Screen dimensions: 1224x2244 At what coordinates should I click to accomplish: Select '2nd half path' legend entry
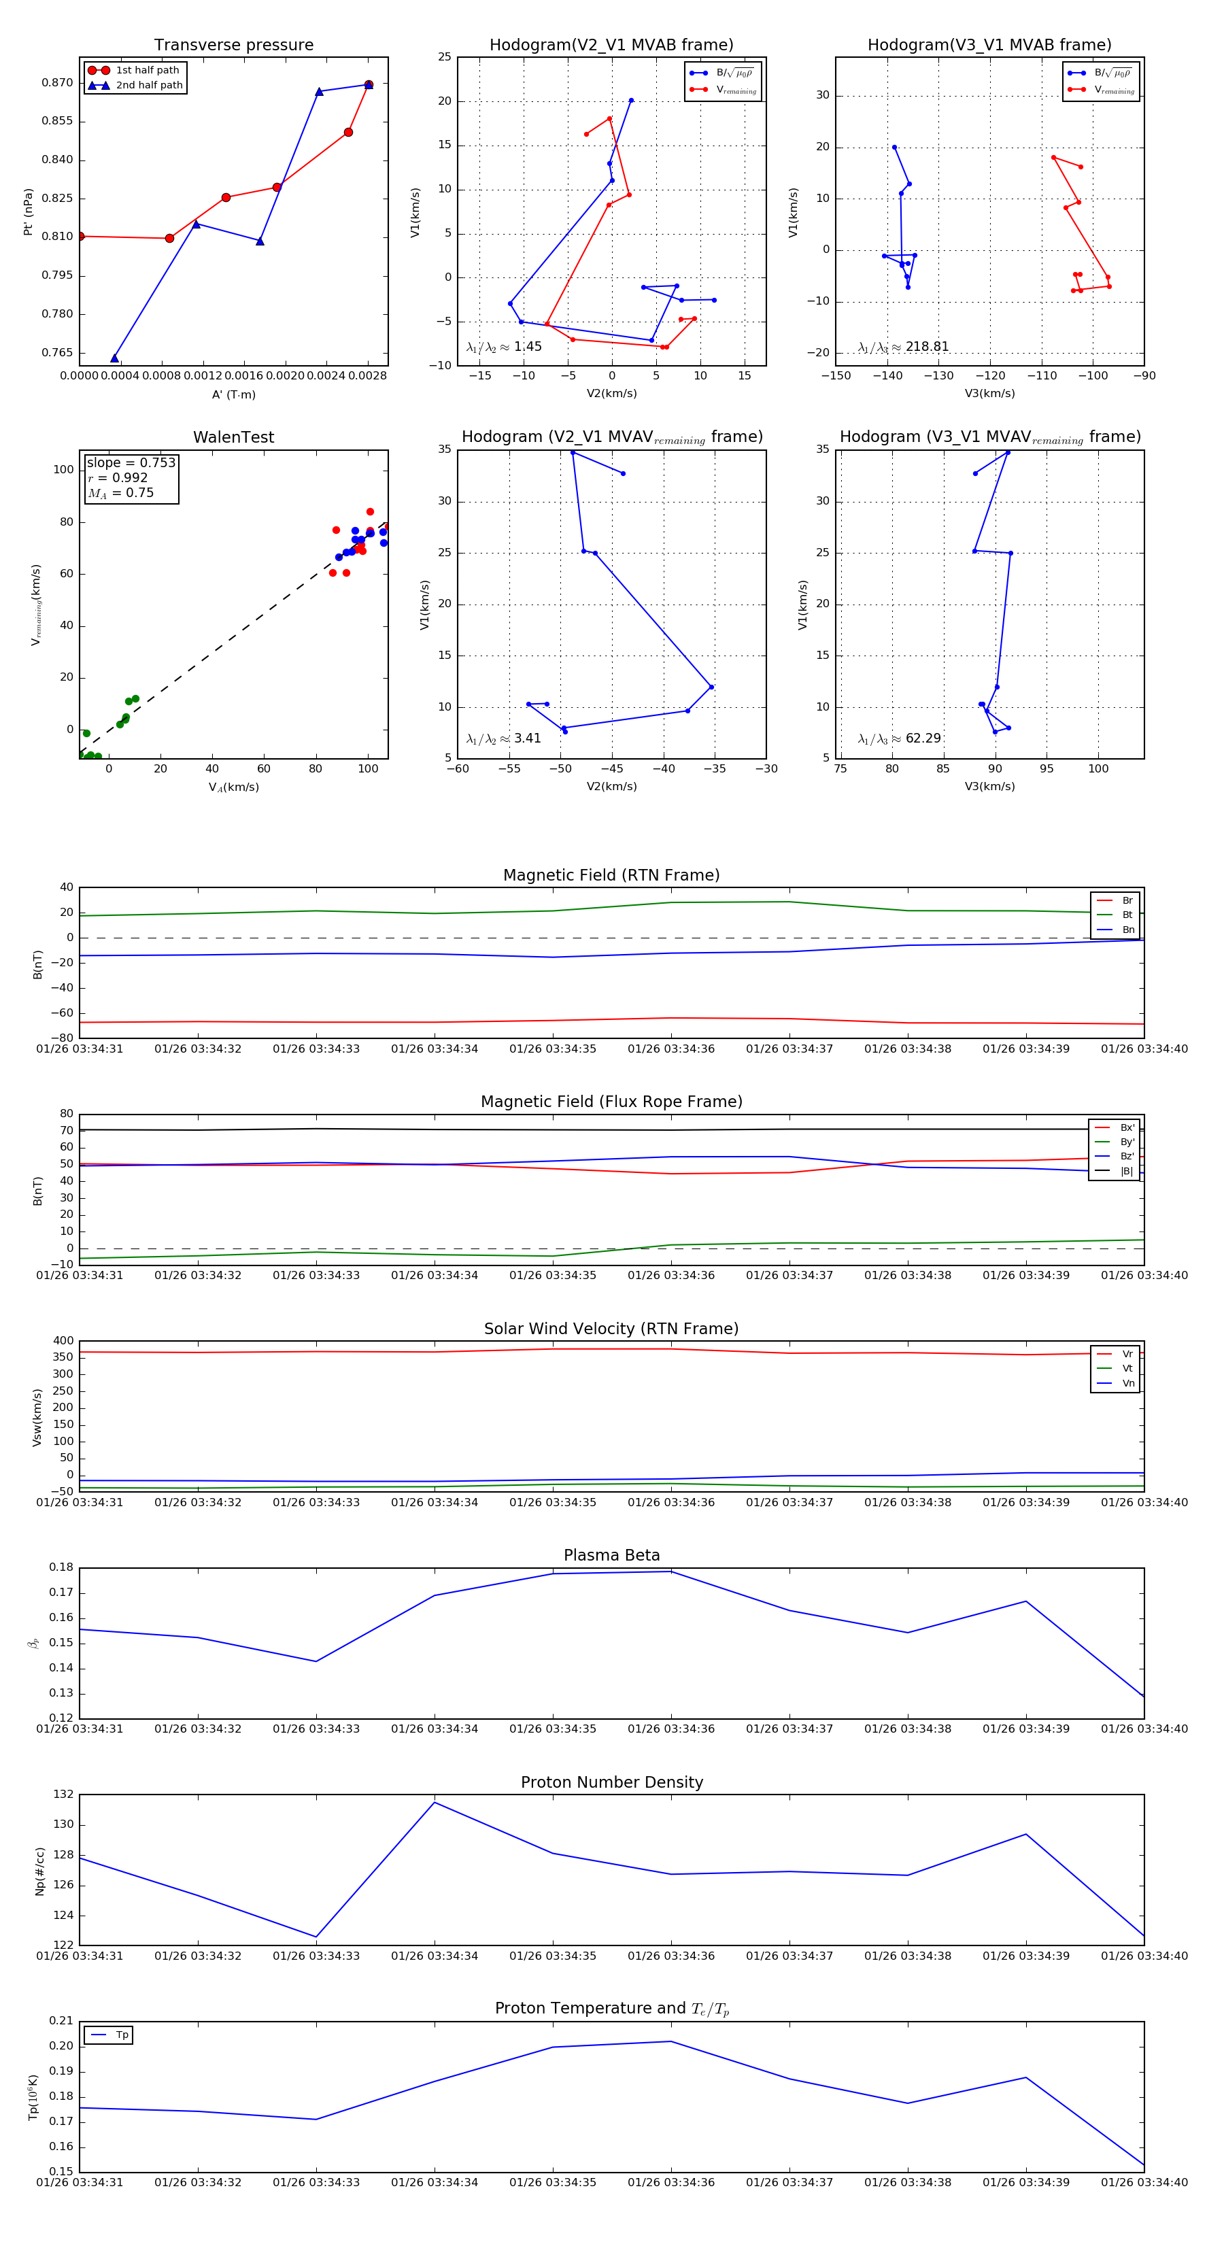coord(135,84)
